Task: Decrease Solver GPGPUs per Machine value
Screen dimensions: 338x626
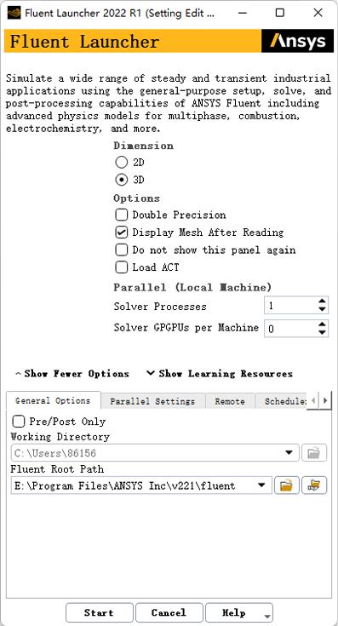Action: point(322,332)
